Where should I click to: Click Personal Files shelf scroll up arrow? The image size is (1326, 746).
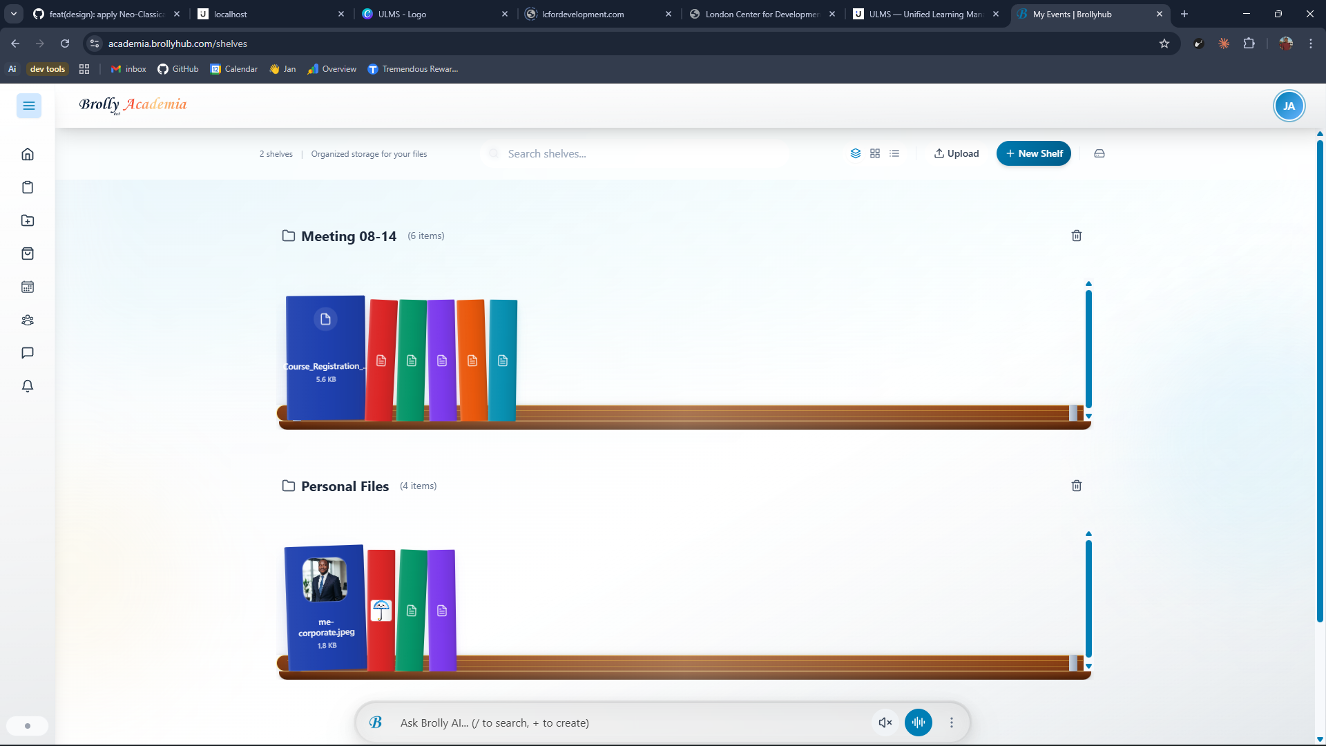point(1088,534)
